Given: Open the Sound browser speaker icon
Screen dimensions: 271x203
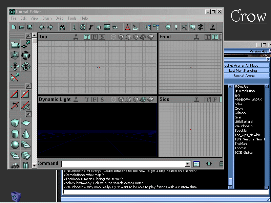Looking at the screenshot, I should [x=99, y=27].
